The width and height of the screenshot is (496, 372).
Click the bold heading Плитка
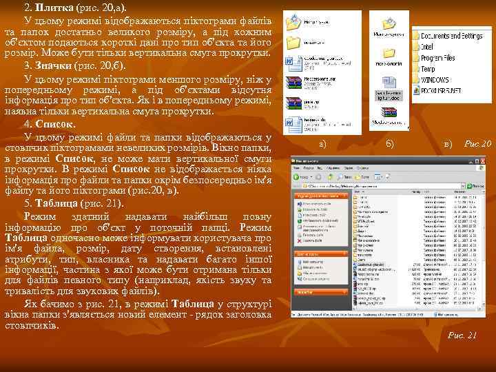click(x=54, y=8)
